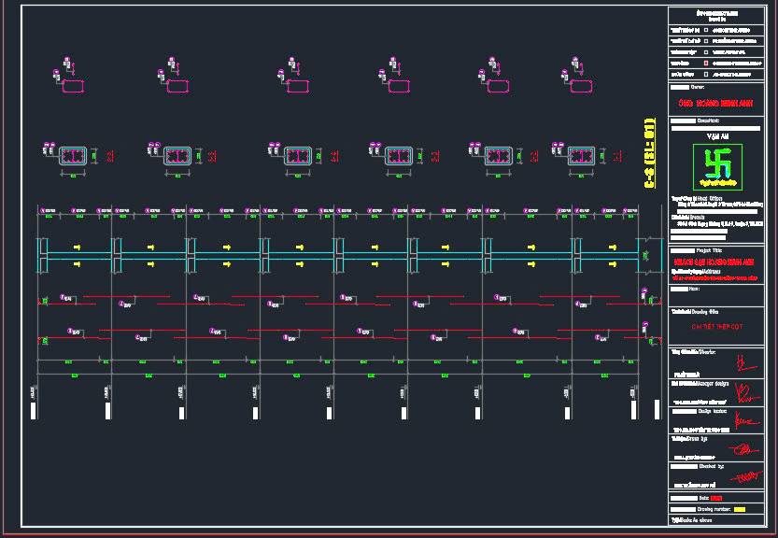Select the red signature in the Manager design row

746,393
